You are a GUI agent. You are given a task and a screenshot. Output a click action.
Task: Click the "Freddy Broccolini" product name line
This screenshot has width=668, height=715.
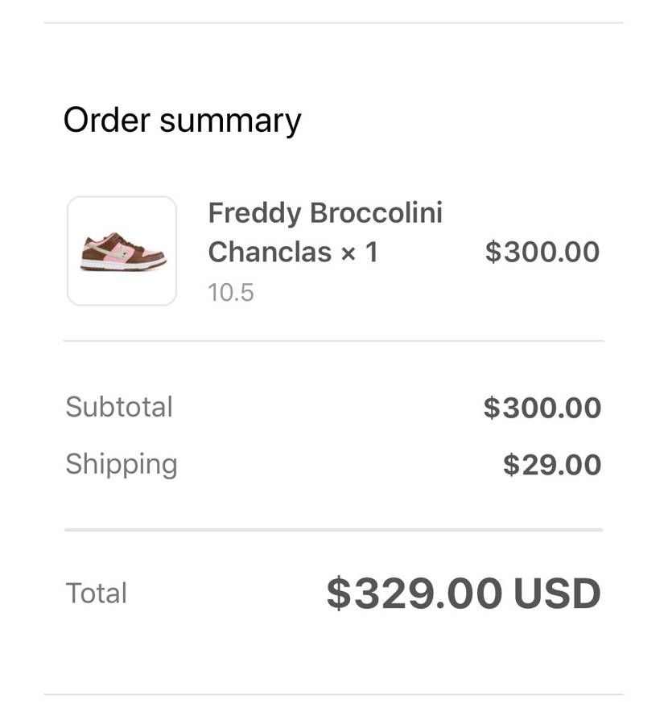[x=325, y=213]
